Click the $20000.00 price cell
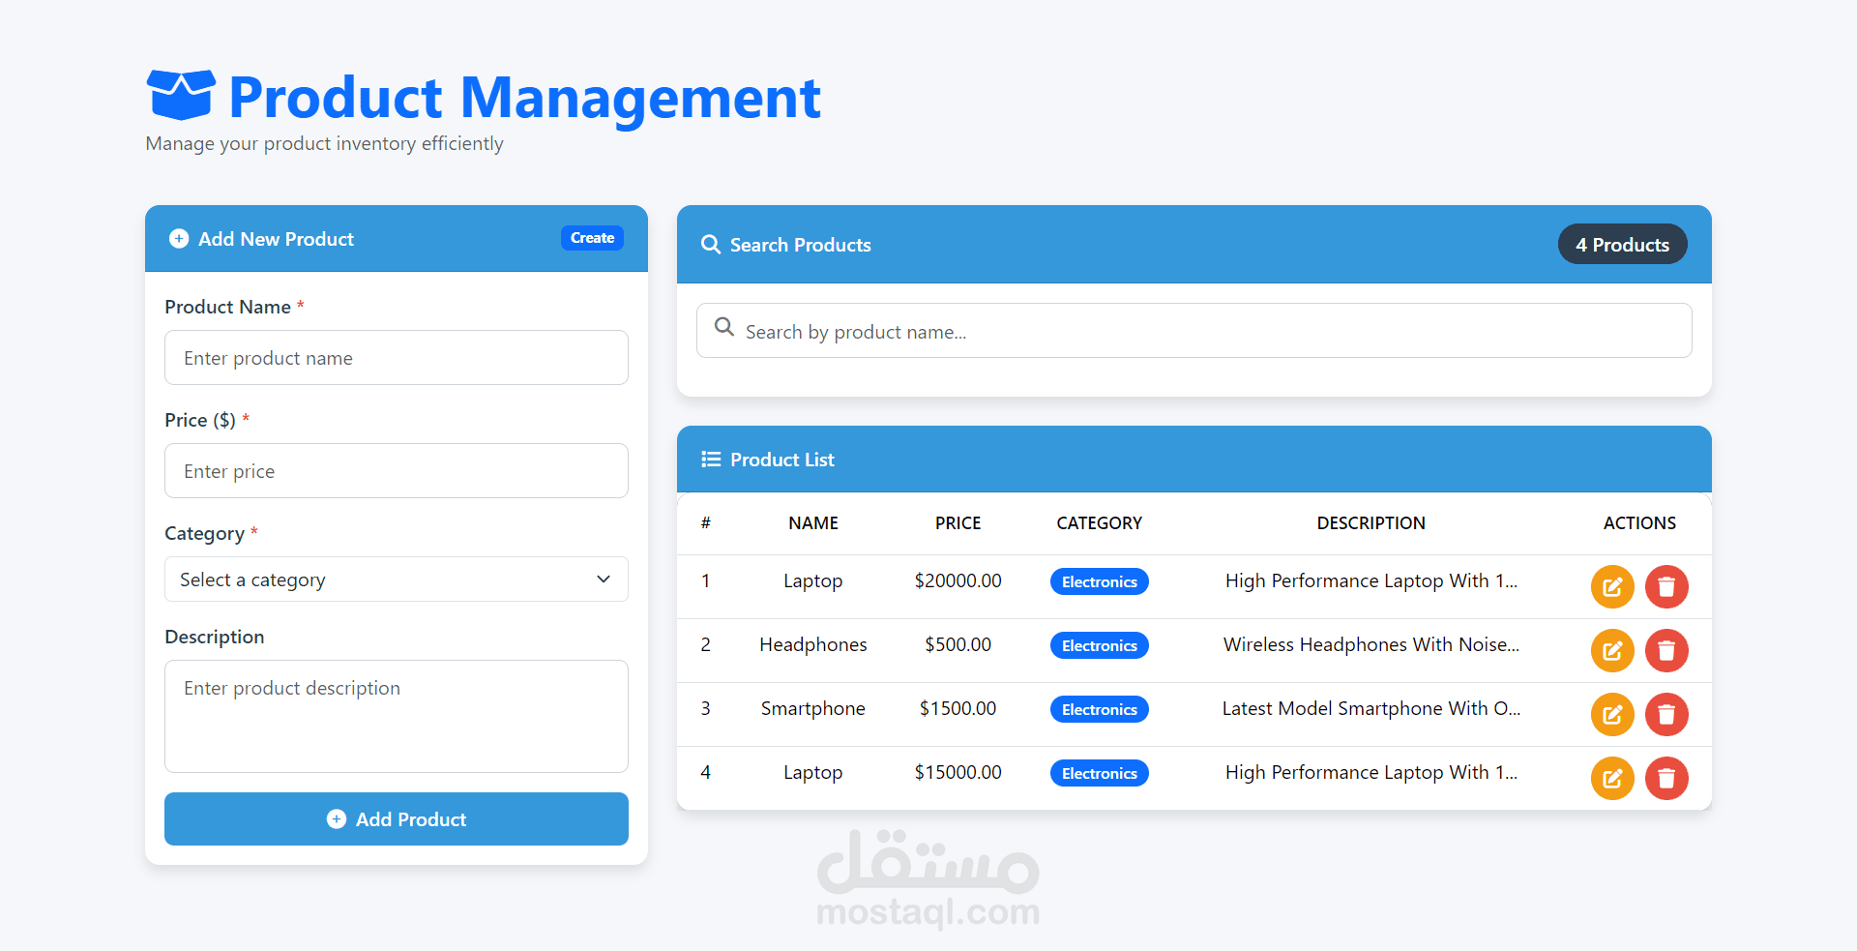The height and width of the screenshot is (951, 1857). point(958,580)
